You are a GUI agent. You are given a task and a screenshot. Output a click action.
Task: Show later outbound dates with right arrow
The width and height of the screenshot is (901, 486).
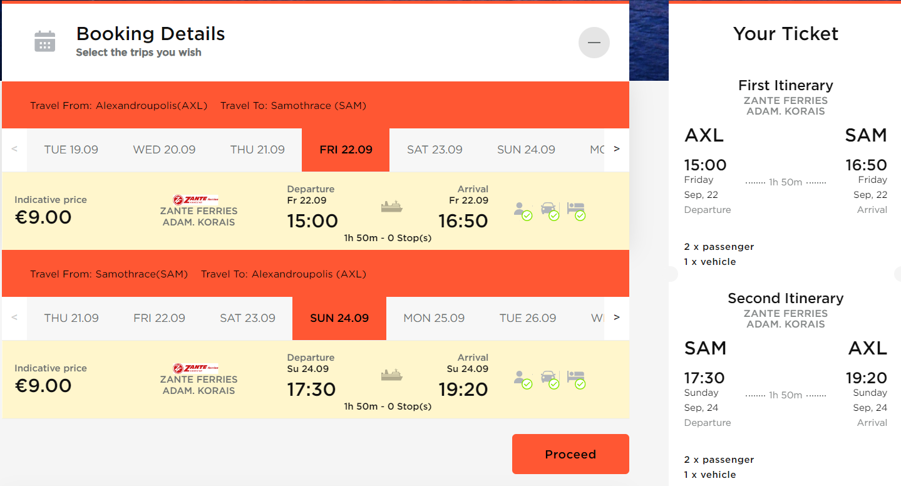click(x=616, y=149)
